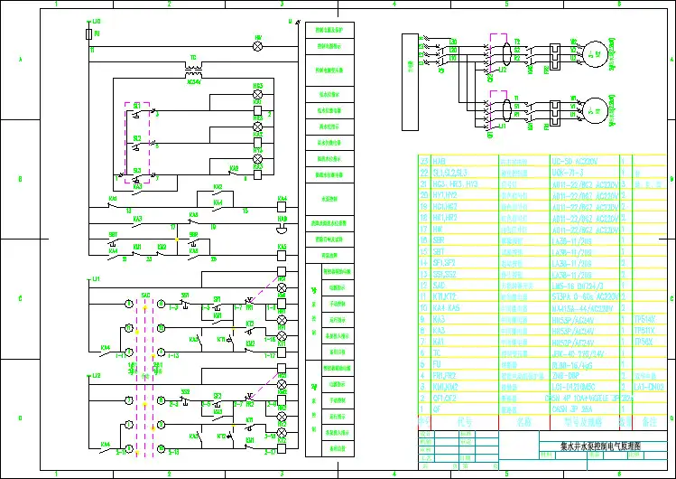Select the HW indicator lamp symbol

click(257, 45)
